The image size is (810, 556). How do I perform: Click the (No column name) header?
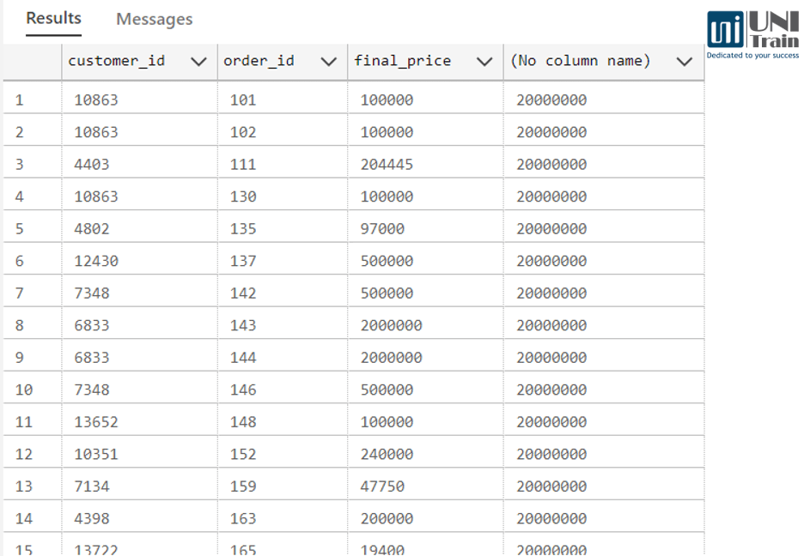604,62
